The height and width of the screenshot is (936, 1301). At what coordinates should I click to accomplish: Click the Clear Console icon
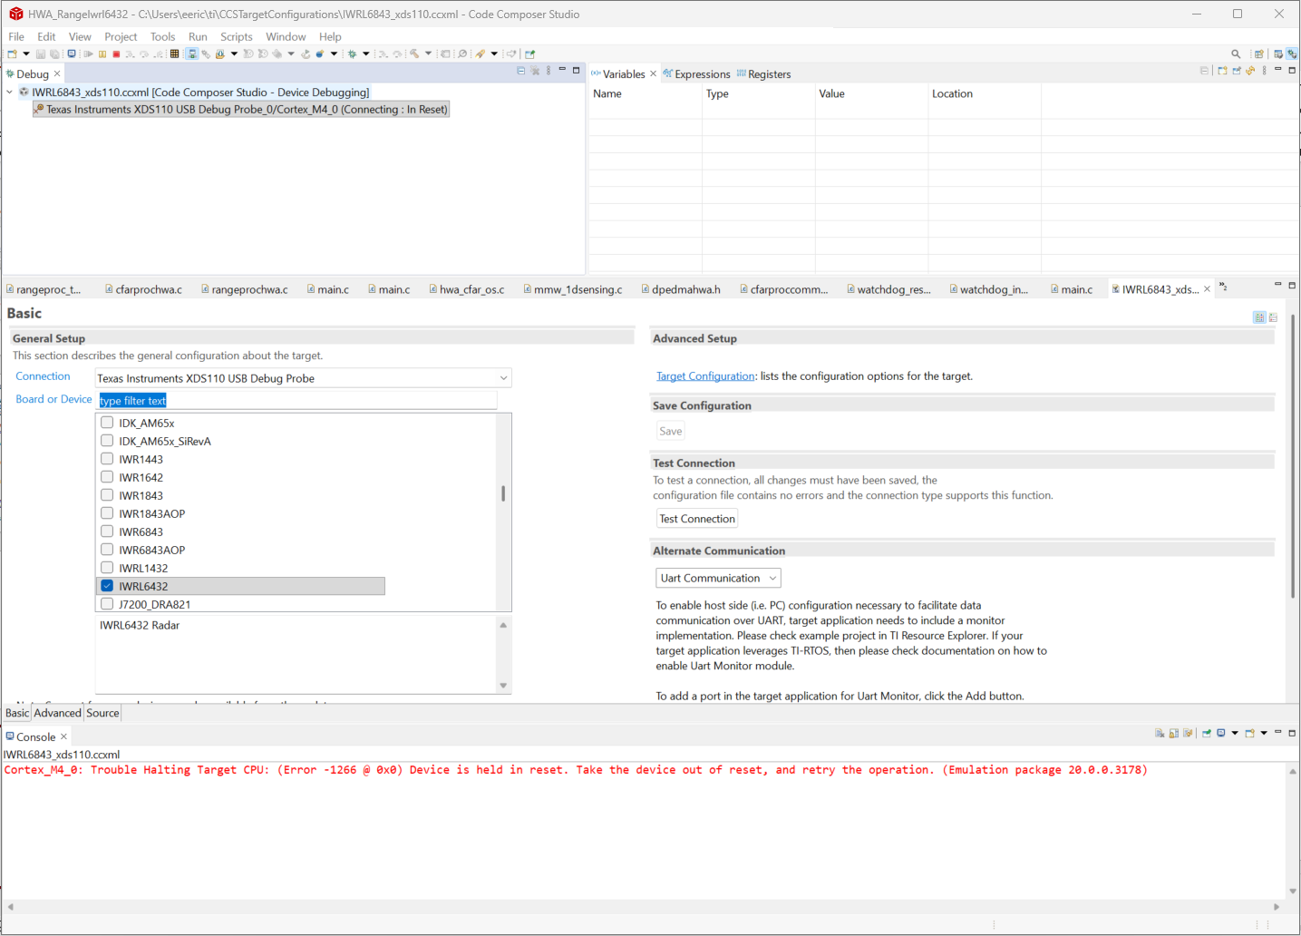pos(1160,734)
